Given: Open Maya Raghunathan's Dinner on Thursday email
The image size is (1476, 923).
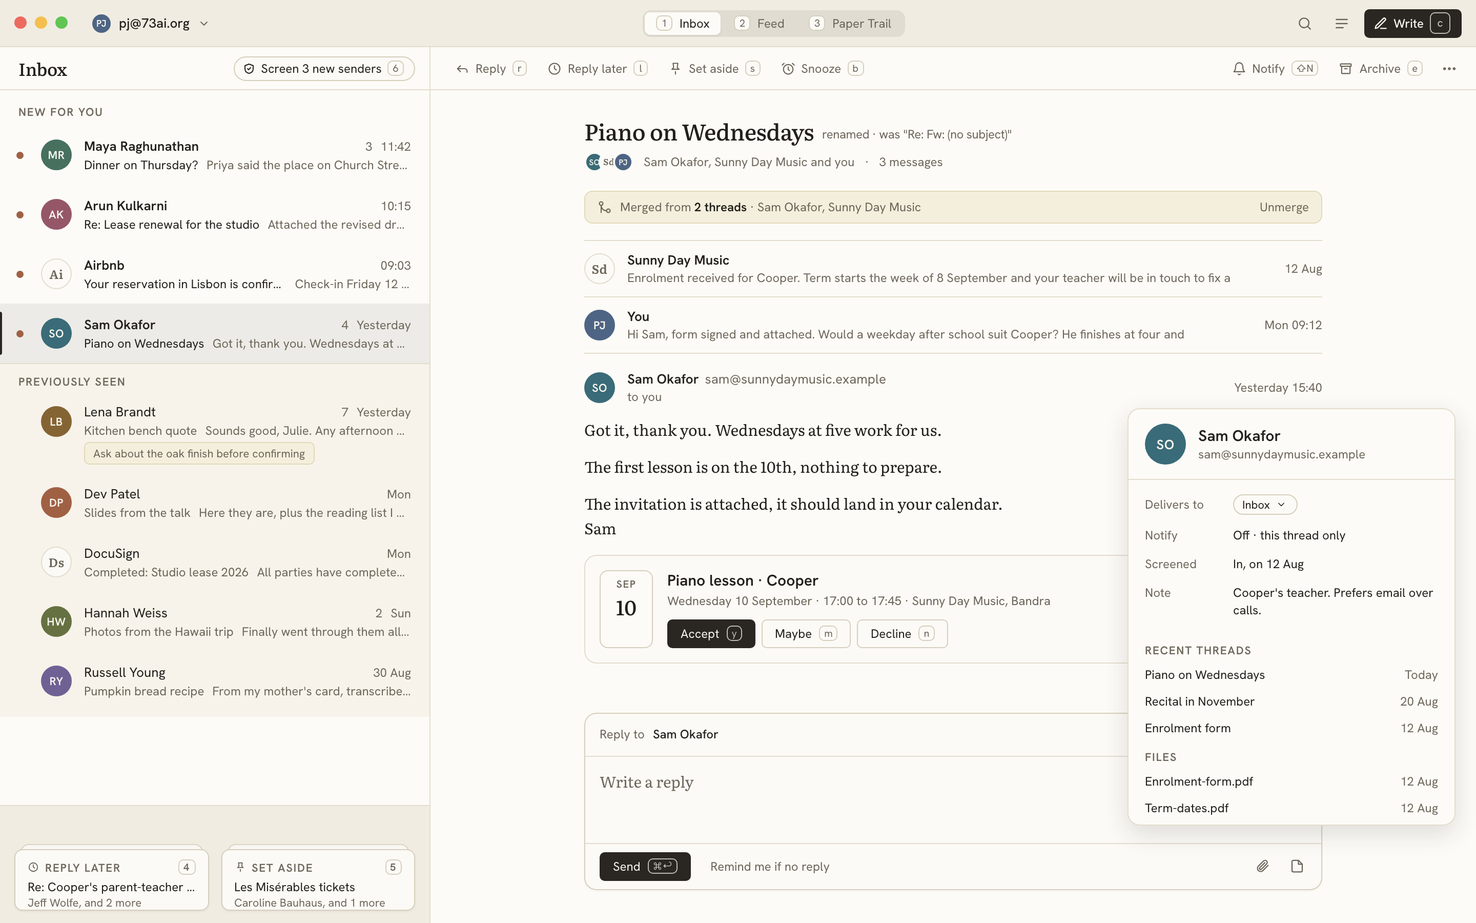Looking at the screenshot, I should pyautogui.click(x=215, y=155).
